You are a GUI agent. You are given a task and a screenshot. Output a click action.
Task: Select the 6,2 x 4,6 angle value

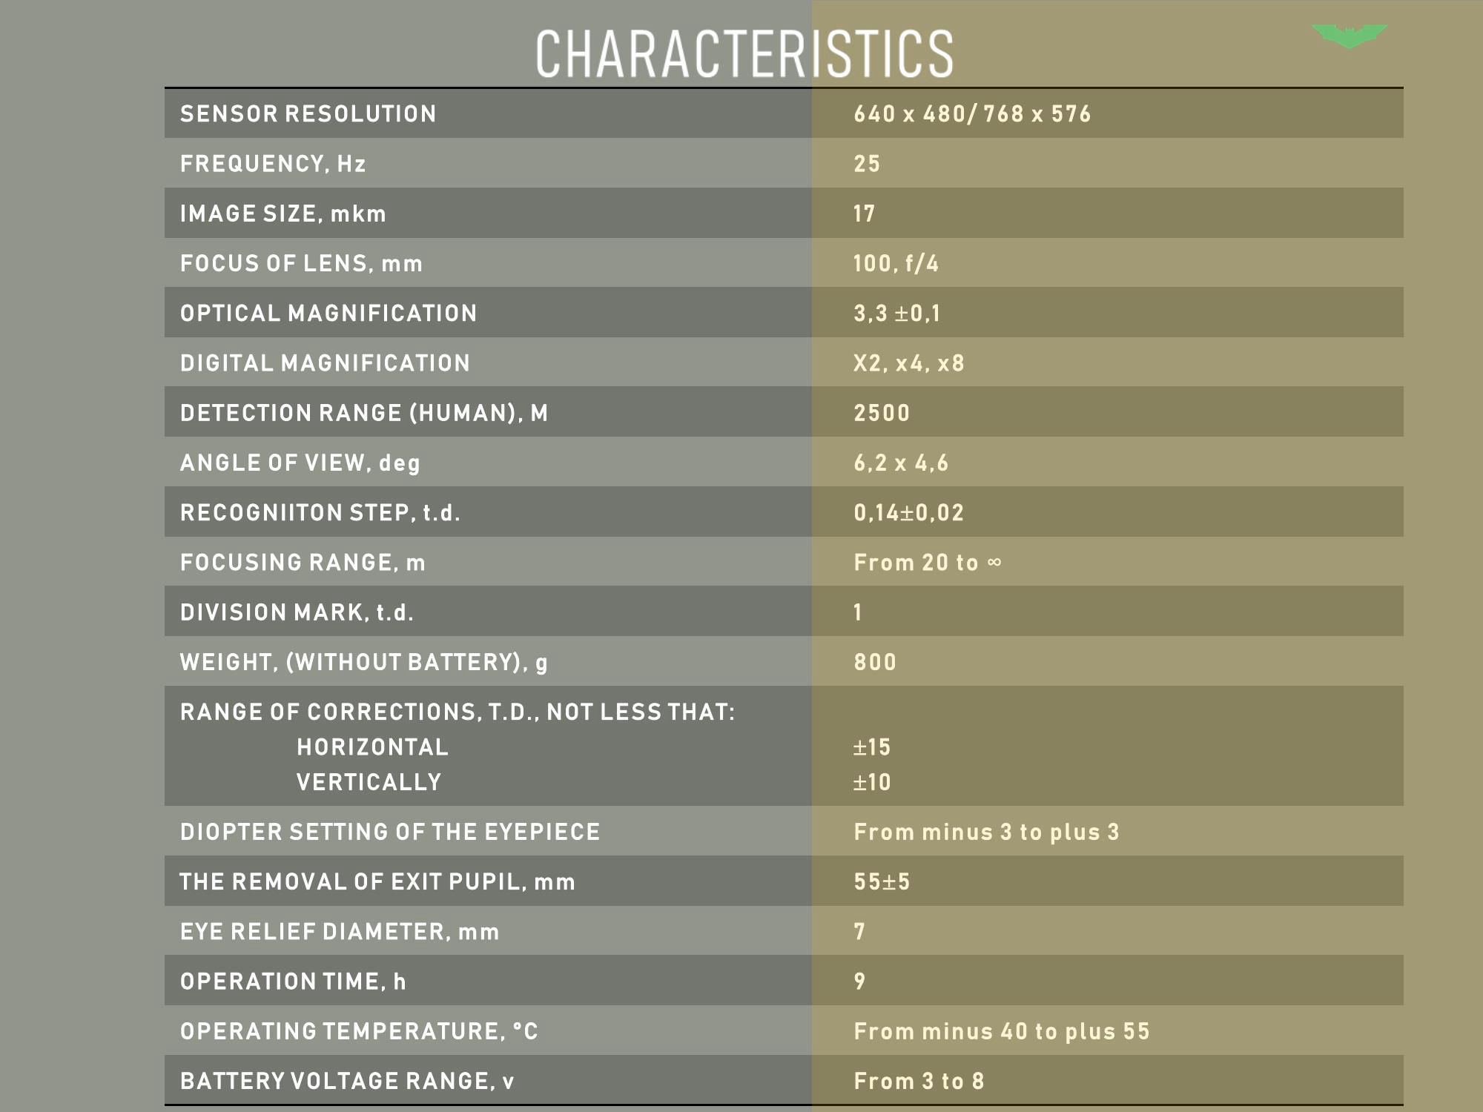coord(901,463)
